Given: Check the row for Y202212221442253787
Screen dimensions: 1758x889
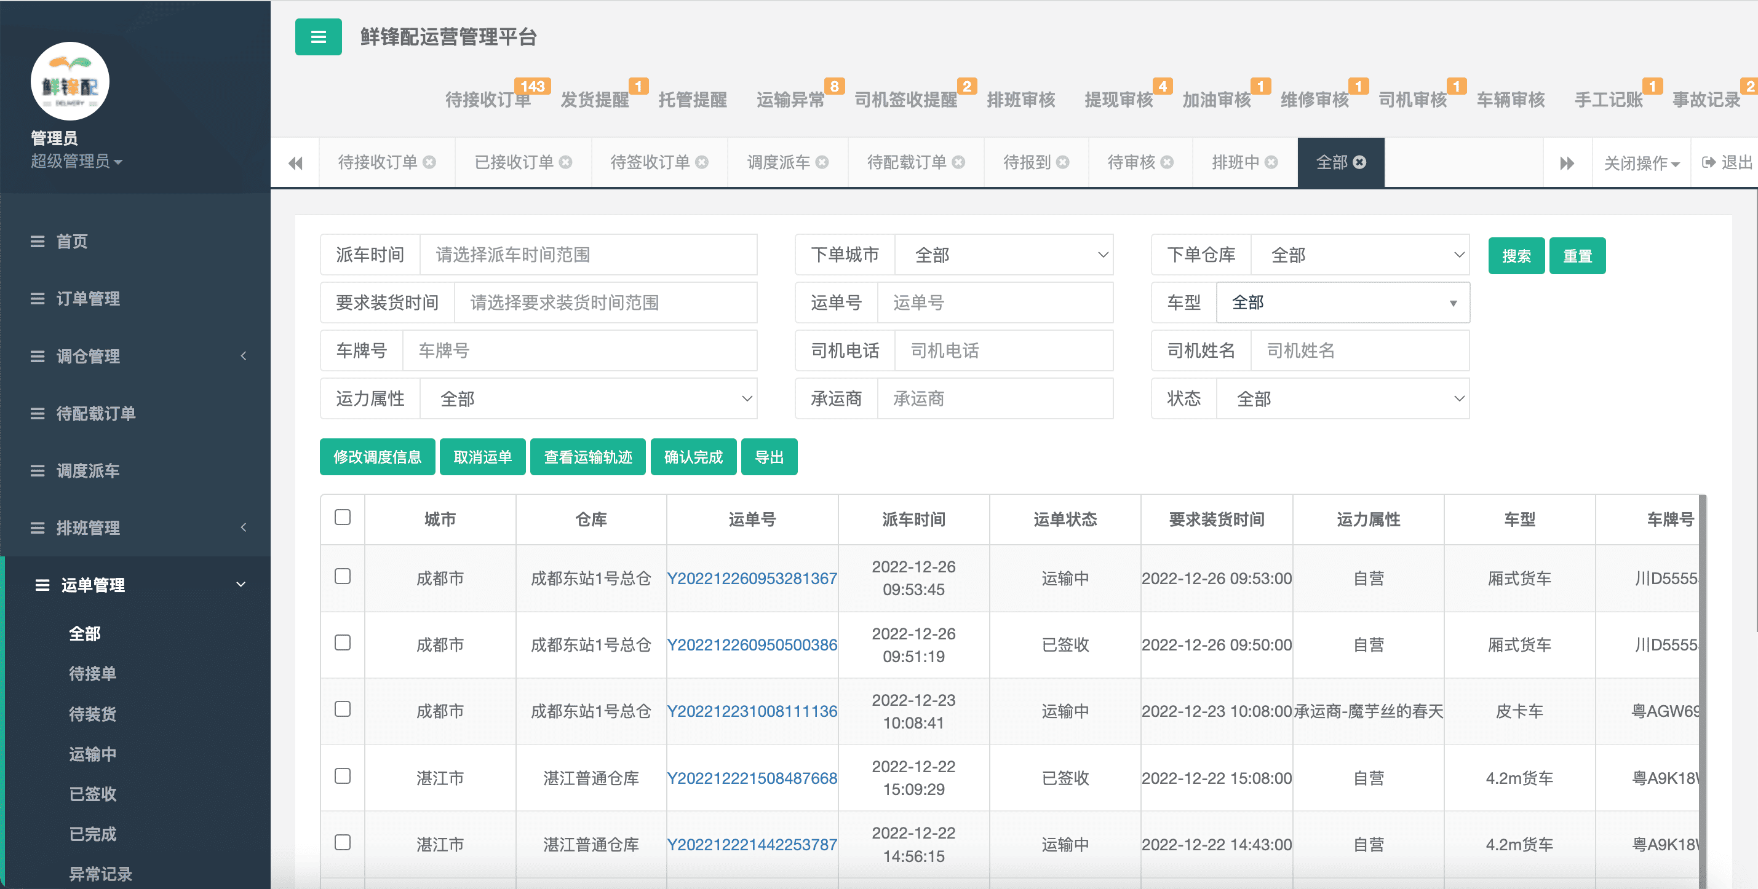Looking at the screenshot, I should coord(343,842).
